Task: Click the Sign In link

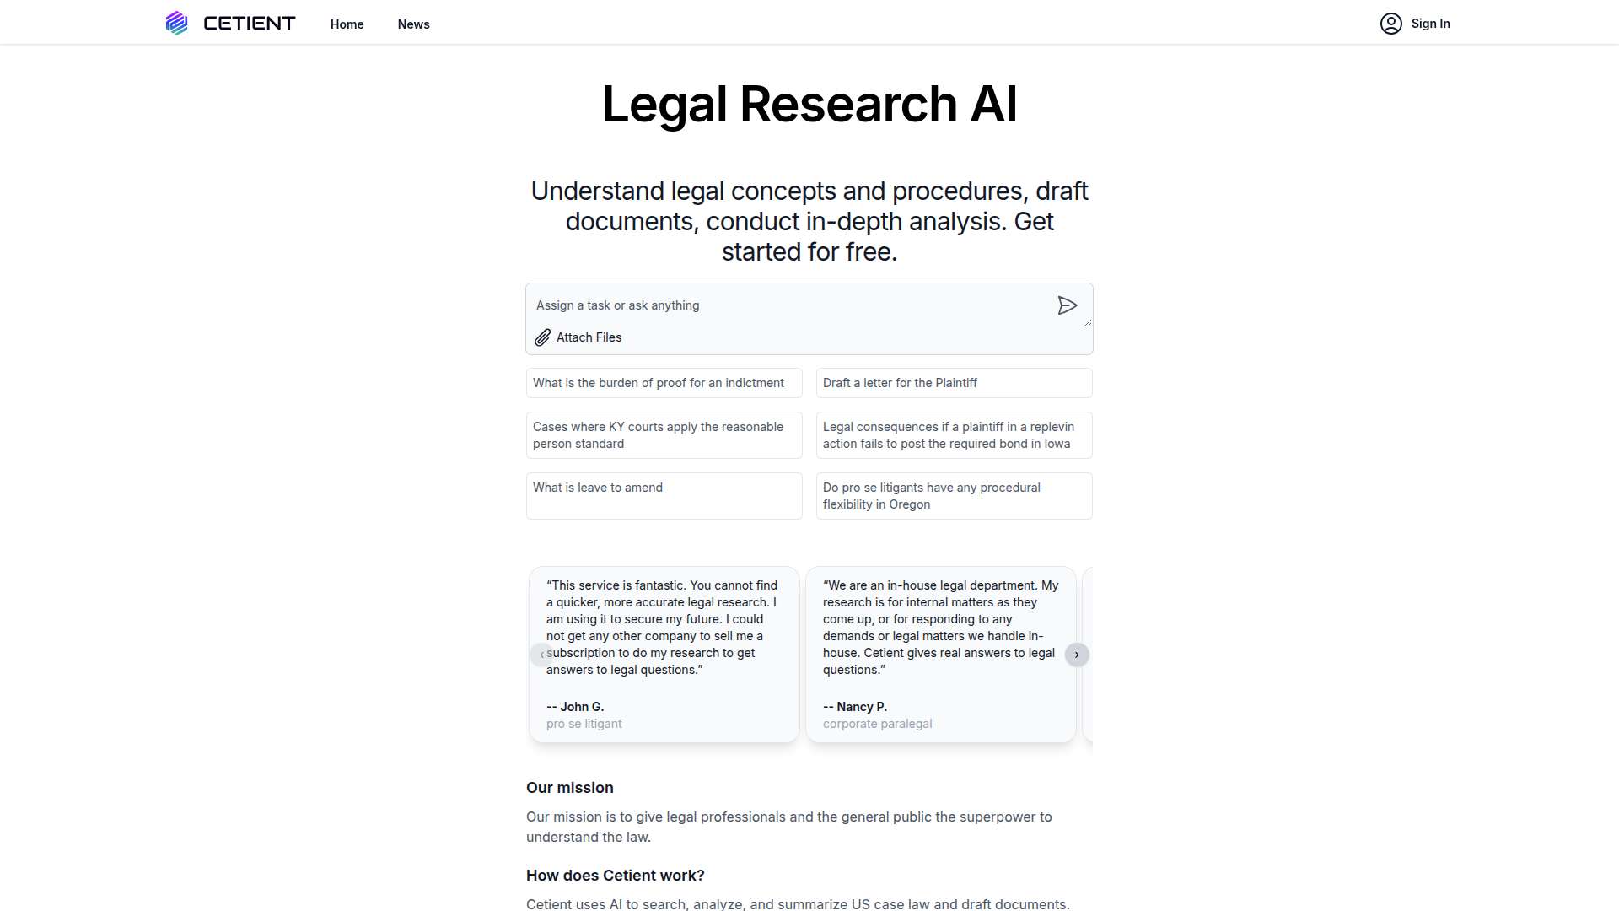Action: [x=1431, y=24]
